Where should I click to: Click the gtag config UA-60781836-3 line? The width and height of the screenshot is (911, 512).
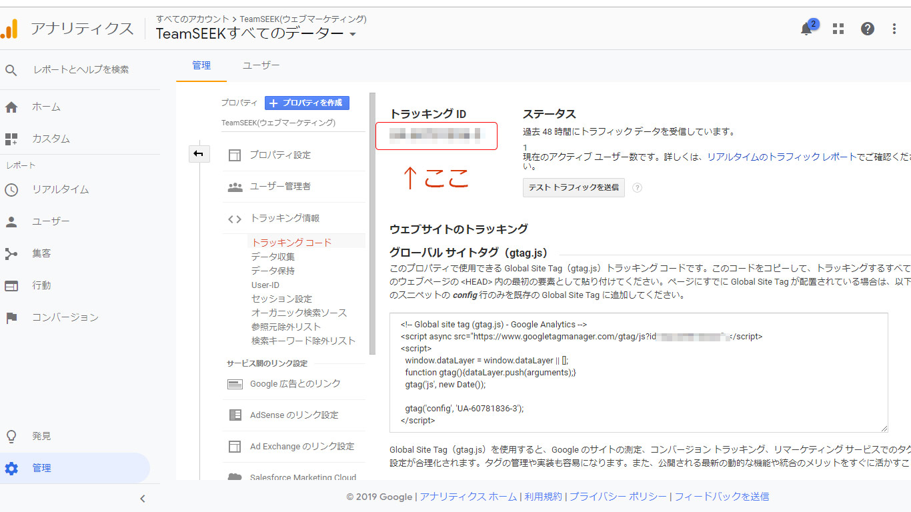point(464,409)
